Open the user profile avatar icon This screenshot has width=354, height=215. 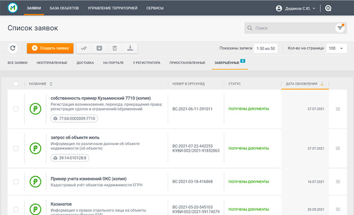(x=279, y=9)
